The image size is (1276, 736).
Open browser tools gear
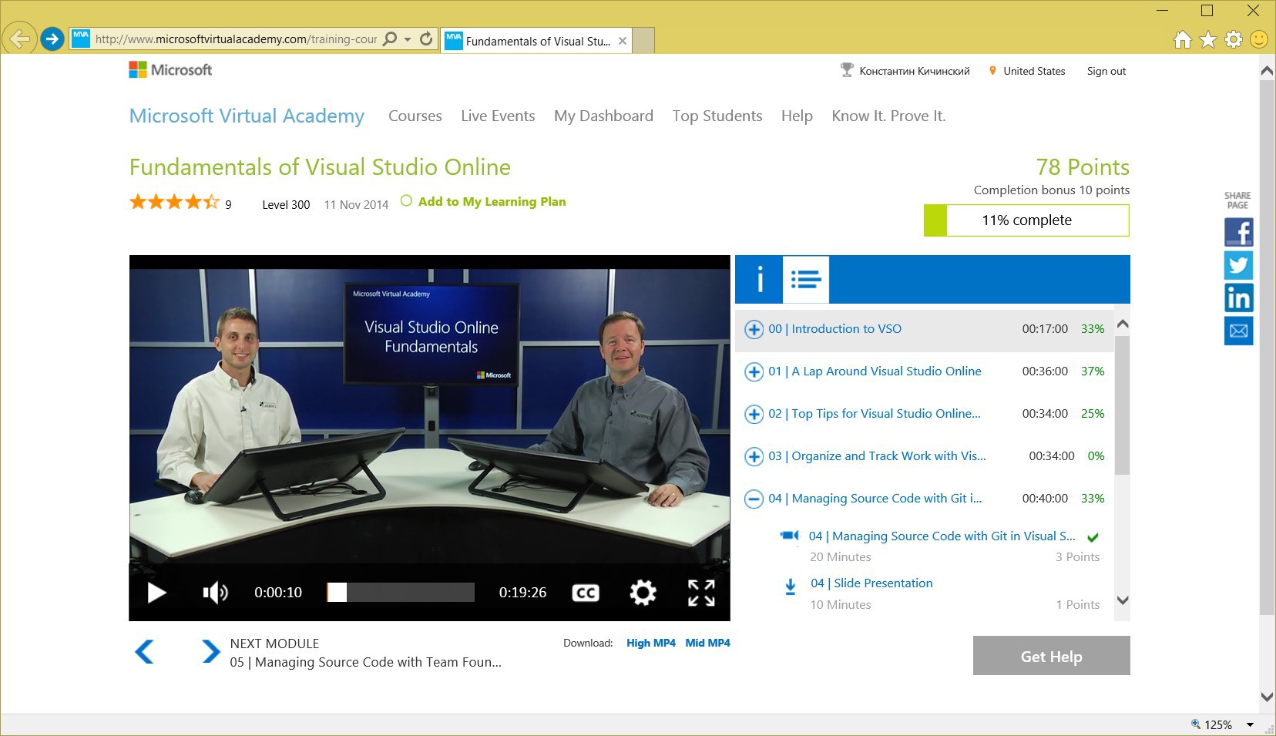point(1234,39)
